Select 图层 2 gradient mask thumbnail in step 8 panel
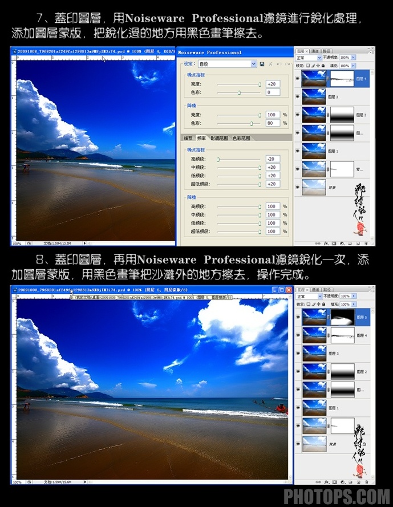The image size is (393, 507). pos(343,372)
